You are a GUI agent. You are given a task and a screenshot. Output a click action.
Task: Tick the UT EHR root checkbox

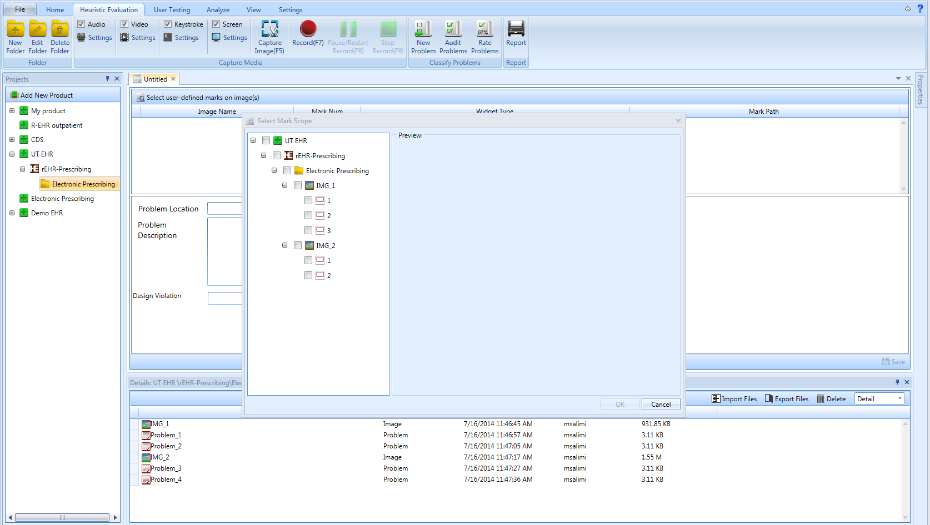[x=266, y=140]
